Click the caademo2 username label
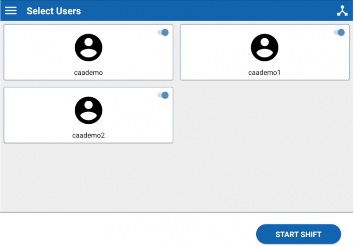Viewport: 354px width, 246px height. [x=88, y=135]
